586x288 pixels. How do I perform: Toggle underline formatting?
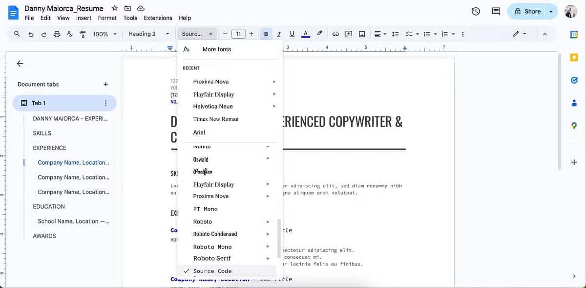[x=292, y=34]
